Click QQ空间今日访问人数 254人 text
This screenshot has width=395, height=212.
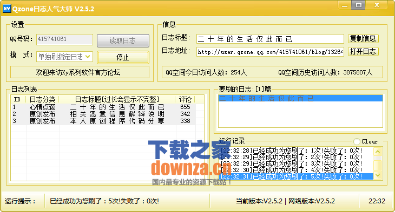[x=206, y=72]
